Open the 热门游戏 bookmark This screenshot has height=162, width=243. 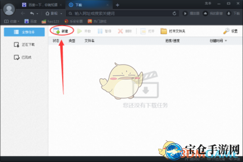(97, 22)
